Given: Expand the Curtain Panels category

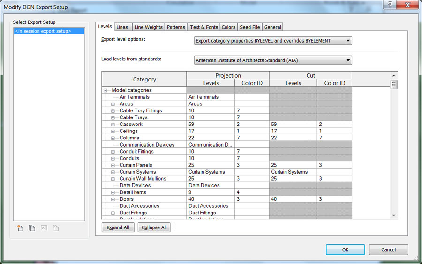Looking at the screenshot, I should (x=113, y=165).
